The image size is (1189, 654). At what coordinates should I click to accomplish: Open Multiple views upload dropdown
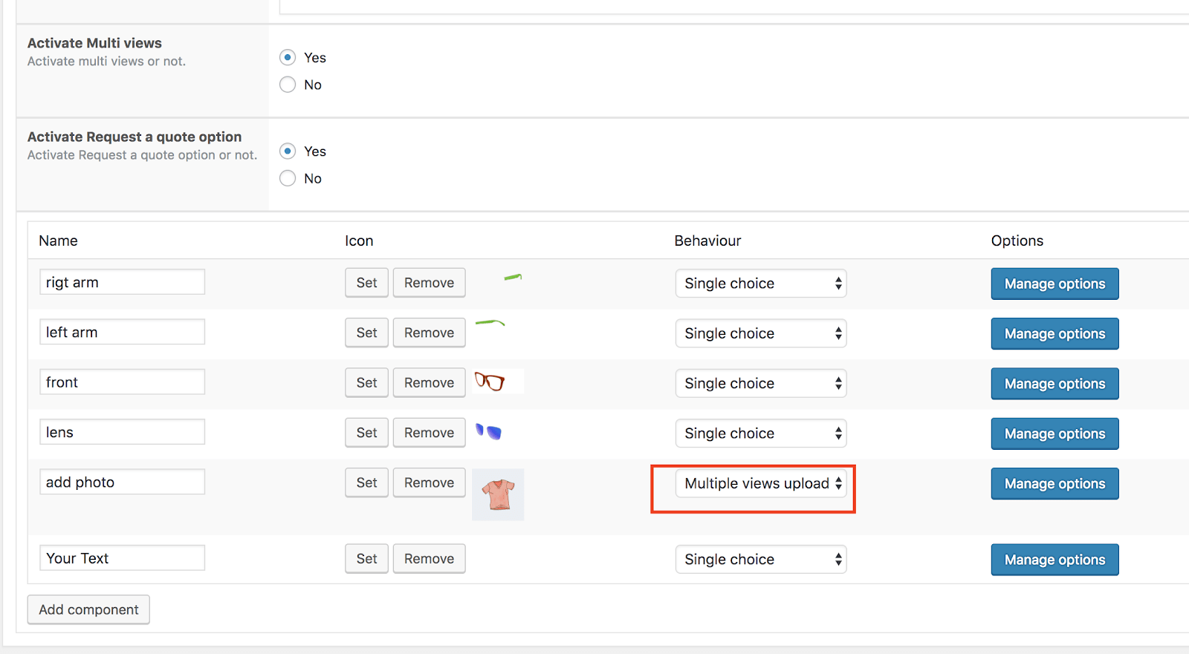pyautogui.click(x=761, y=483)
